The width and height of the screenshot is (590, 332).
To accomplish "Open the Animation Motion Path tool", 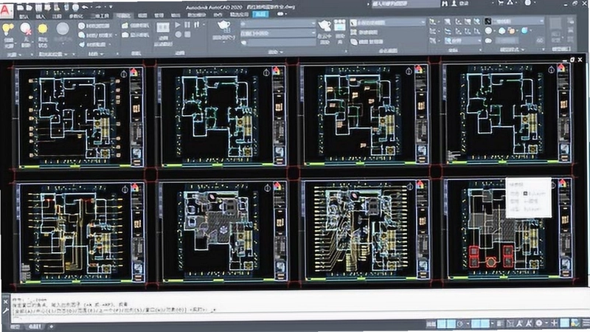I will [x=163, y=33].
